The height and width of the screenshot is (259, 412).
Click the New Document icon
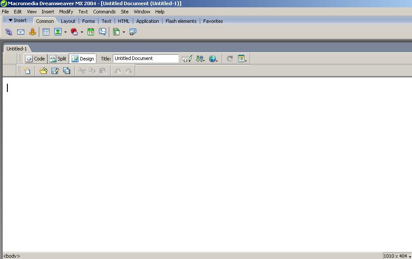click(27, 71)
